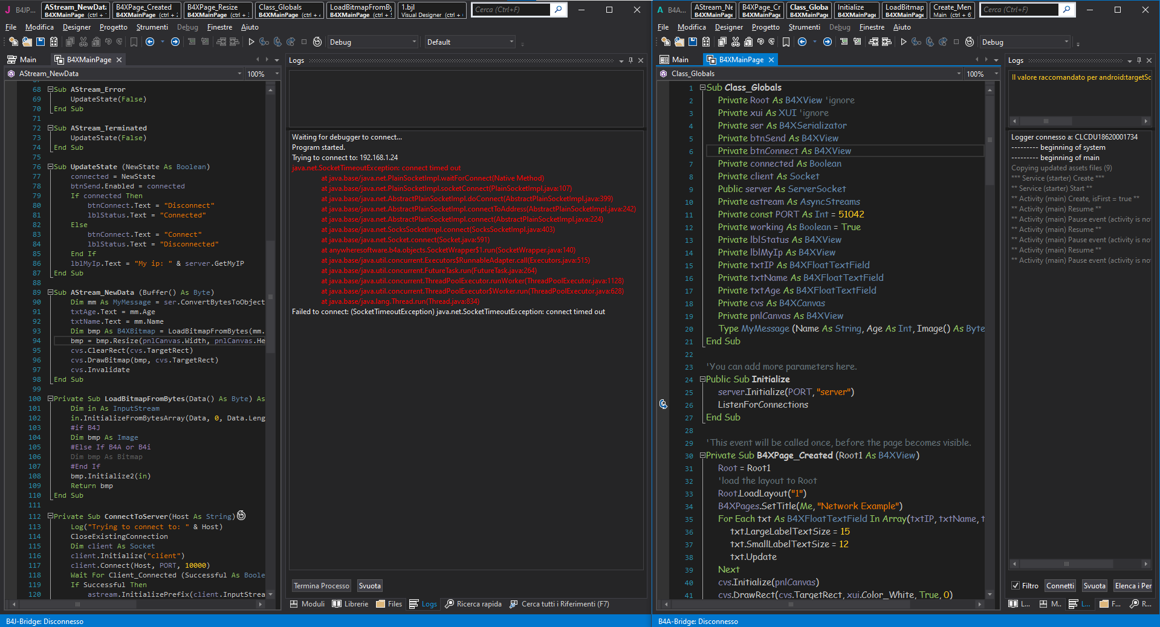The height and width of the screenshot is (627, 1160).
Task: Click the new file icon in the left toolbar
Action: click(x=13, y=42)
